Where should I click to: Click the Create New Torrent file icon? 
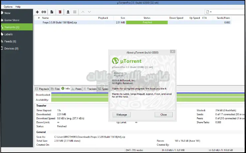[x=52, y=12]
